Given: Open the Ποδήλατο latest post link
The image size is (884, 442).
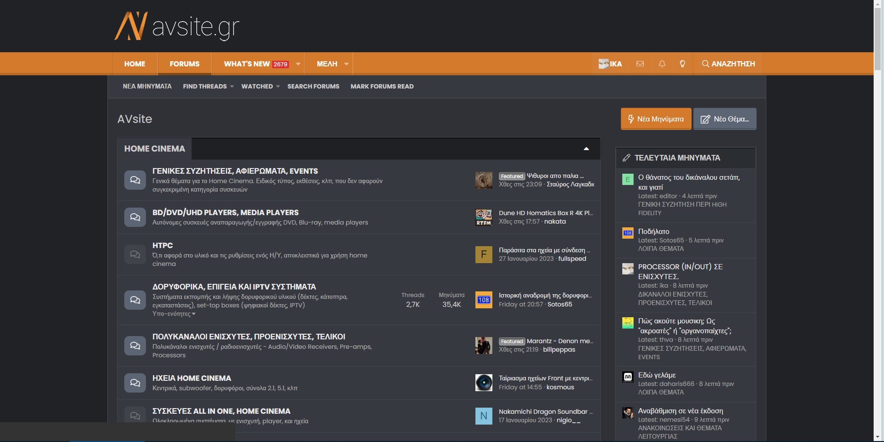Looking at the screenshot, I should (x=653, y=232).
